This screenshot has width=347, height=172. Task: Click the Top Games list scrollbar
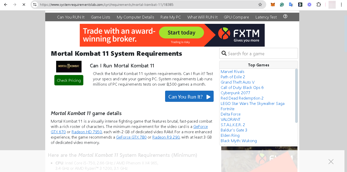click(296, 96)
